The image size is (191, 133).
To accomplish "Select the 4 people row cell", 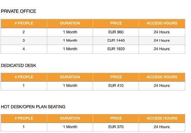I will coord(24,49).
